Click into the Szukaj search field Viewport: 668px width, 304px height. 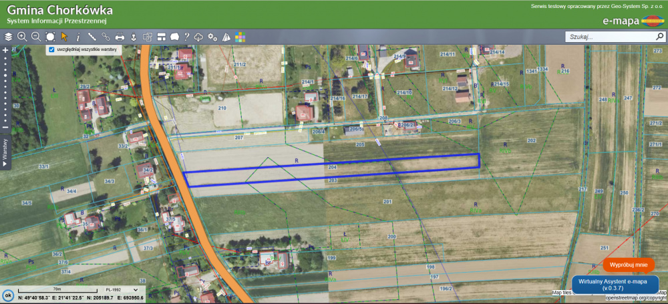coord(607,37)
